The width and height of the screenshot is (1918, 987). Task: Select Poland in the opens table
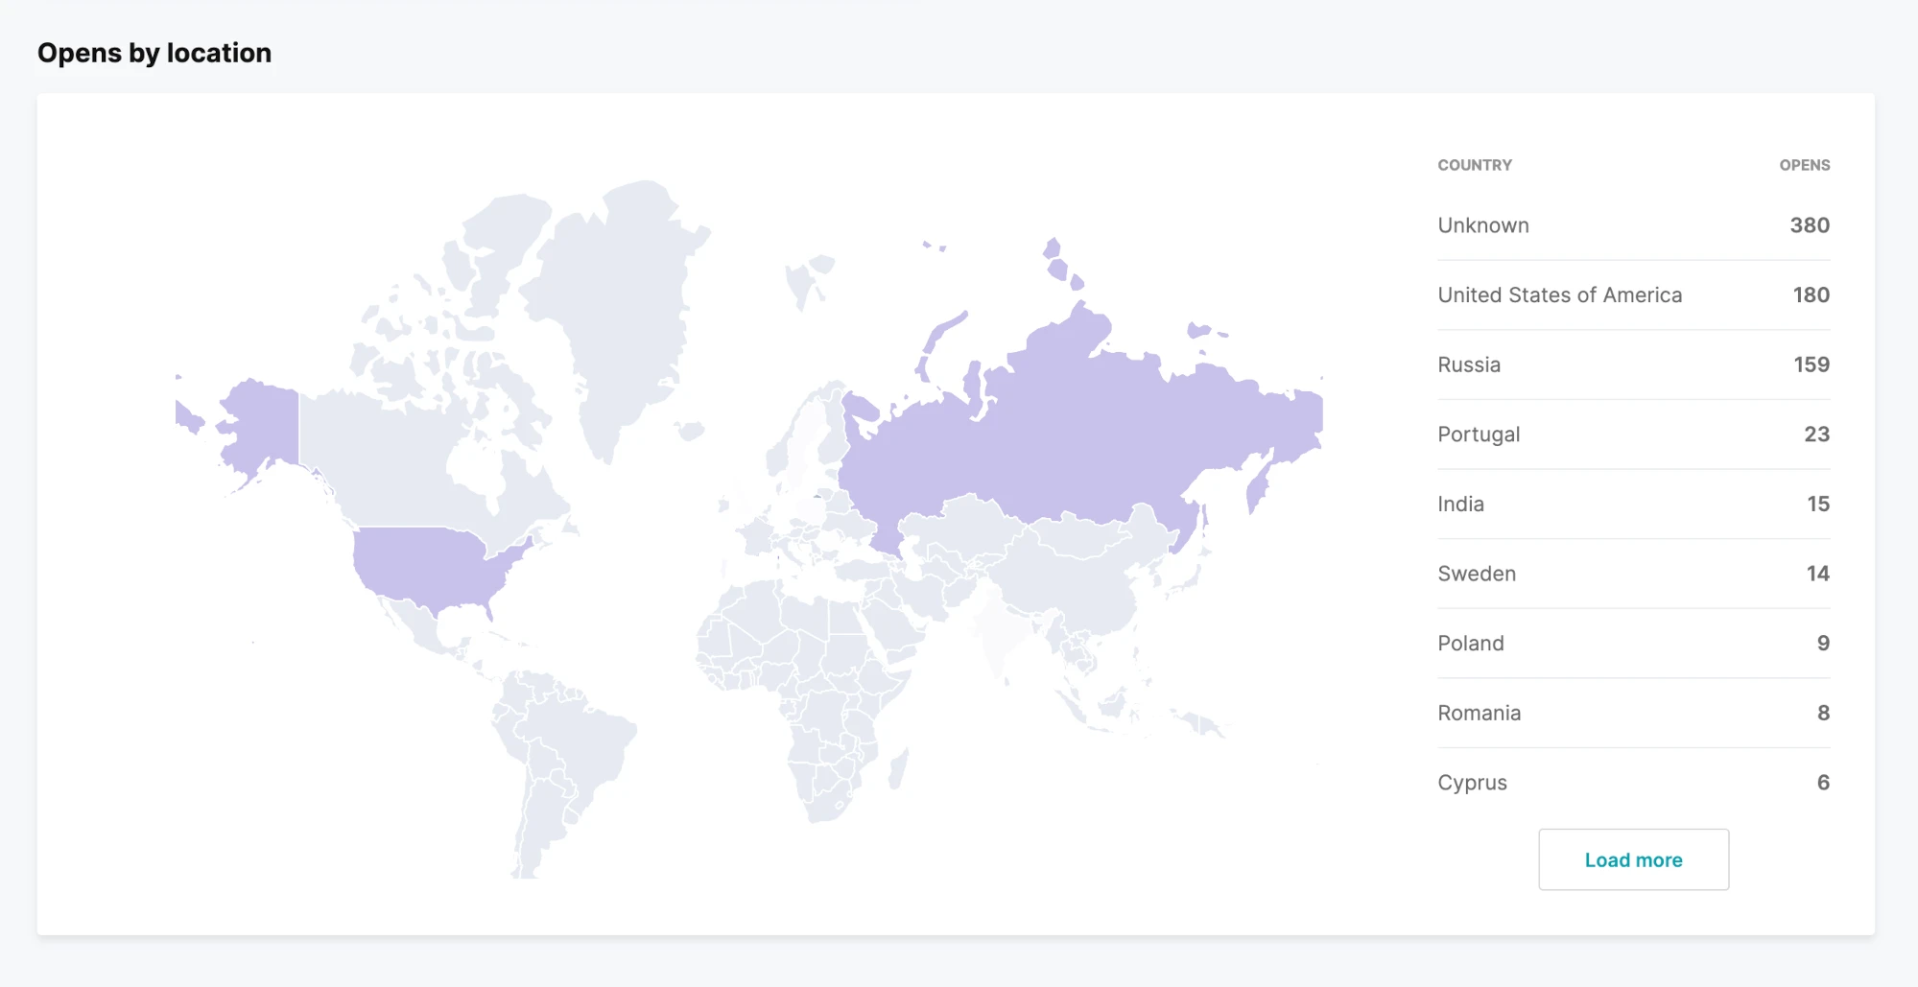[x=1470, y=644]
